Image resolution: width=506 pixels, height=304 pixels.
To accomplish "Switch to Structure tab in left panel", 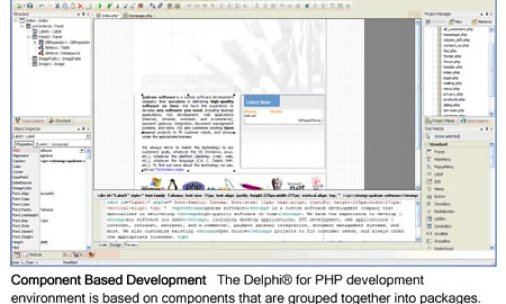I will [60, 120].
